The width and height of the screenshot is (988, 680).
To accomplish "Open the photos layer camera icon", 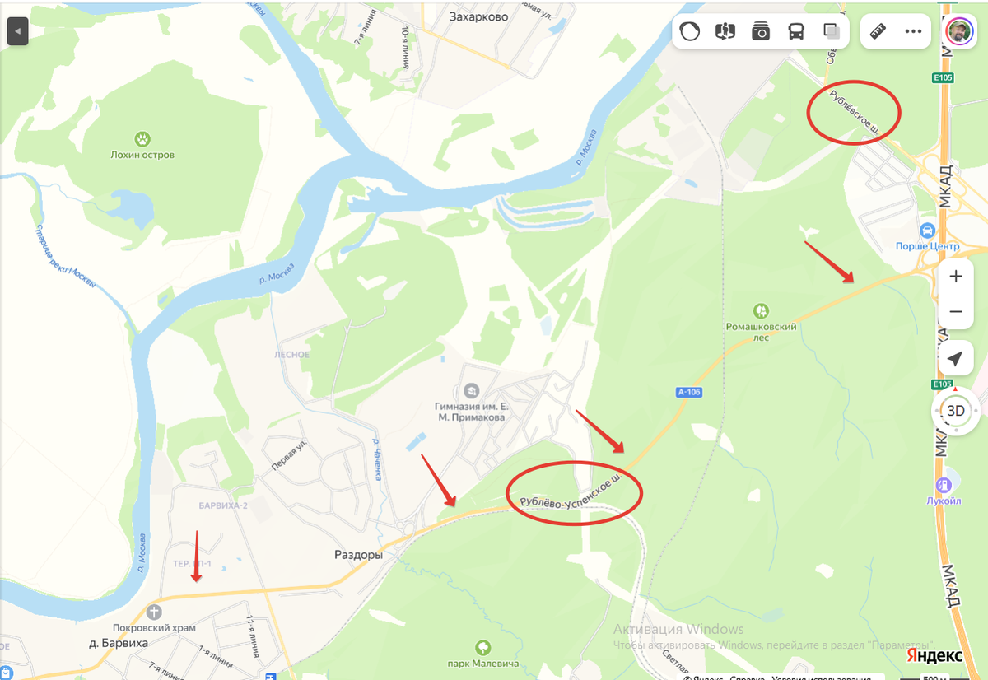I will (x=761, y=32).
